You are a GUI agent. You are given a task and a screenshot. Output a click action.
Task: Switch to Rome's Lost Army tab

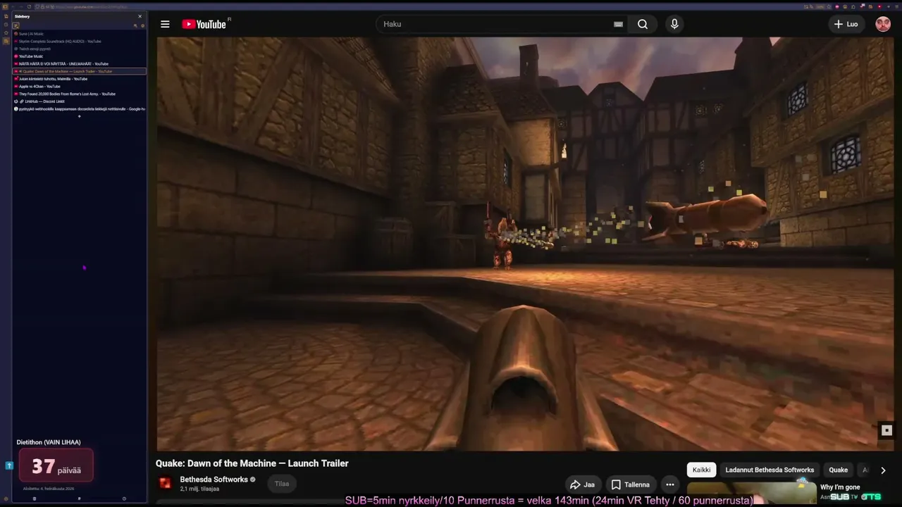(x=79, y=94)
